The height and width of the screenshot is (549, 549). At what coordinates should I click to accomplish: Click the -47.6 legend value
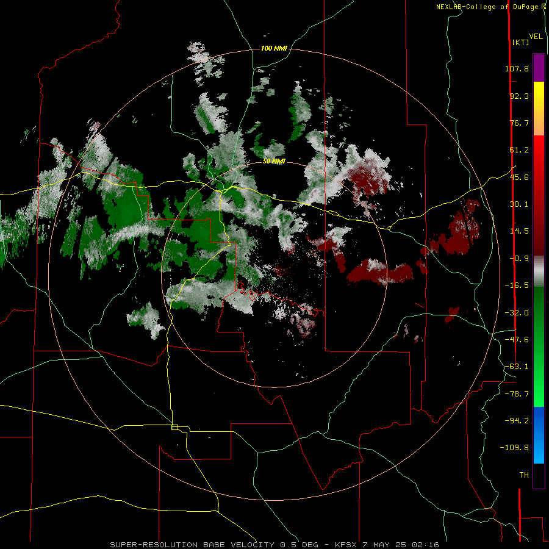tap(517, 340)
